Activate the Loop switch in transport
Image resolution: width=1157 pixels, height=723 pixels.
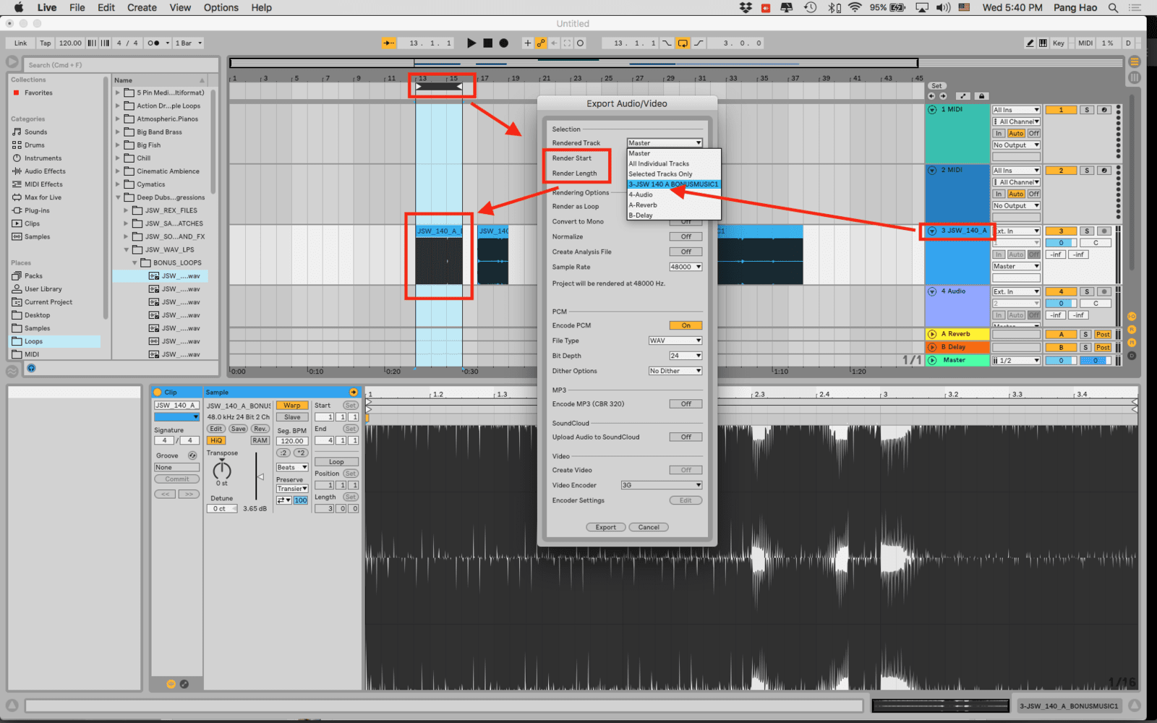click(682, 43)
